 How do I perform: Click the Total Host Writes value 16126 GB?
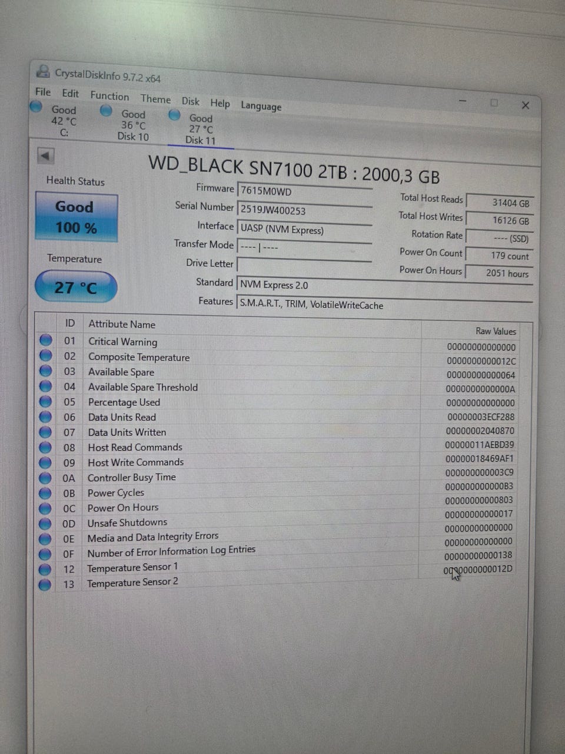(x=500, y=220)
